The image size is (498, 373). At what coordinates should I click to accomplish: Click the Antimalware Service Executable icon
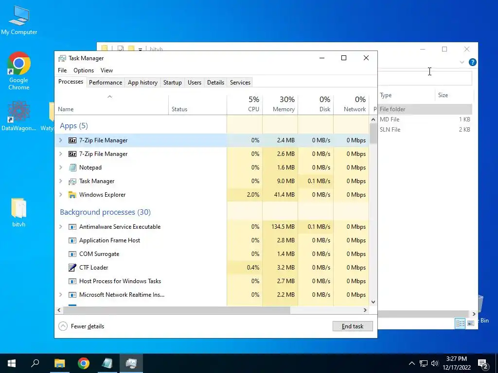[72, 227]
